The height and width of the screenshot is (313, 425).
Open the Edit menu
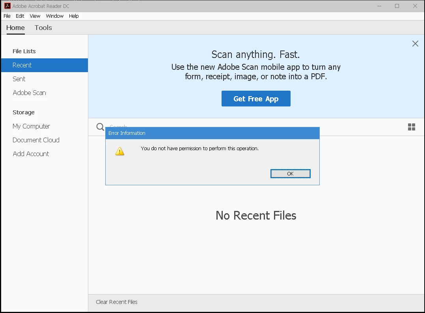pos(20,16)
